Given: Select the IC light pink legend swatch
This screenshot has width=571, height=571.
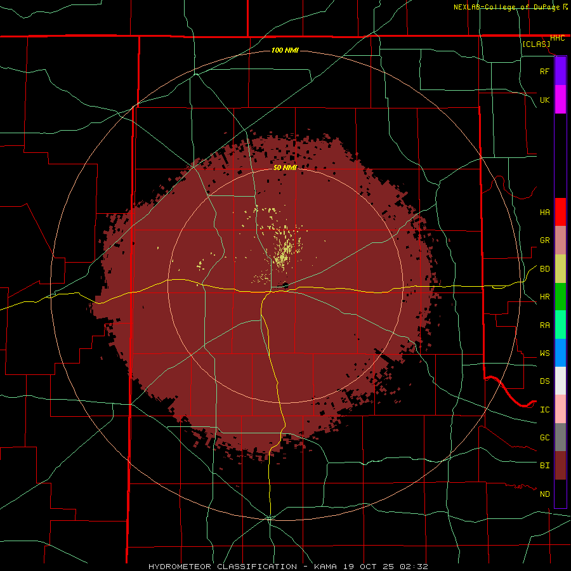Looking at the screenshot, I should (560, 409).
